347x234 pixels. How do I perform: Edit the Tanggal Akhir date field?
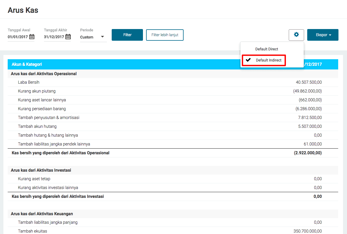click(54, 37)
